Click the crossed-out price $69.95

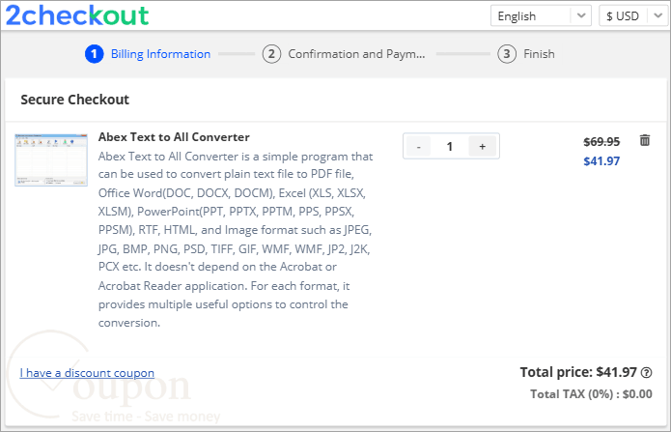point(601,141)
